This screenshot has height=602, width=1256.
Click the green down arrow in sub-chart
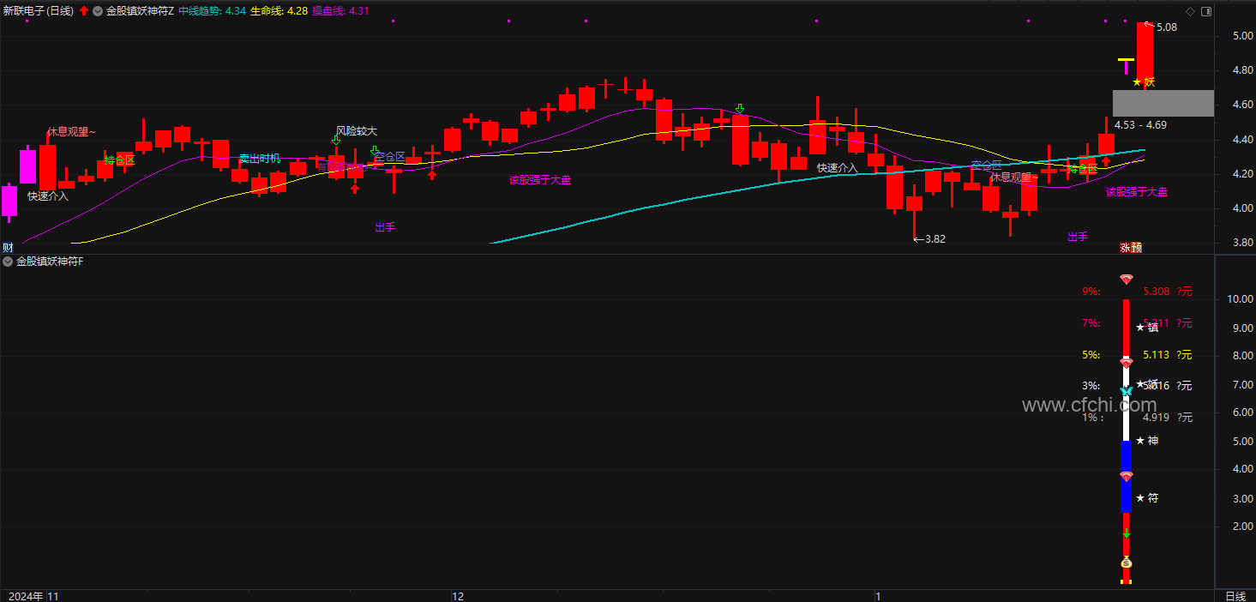(x=1127, y=534)
